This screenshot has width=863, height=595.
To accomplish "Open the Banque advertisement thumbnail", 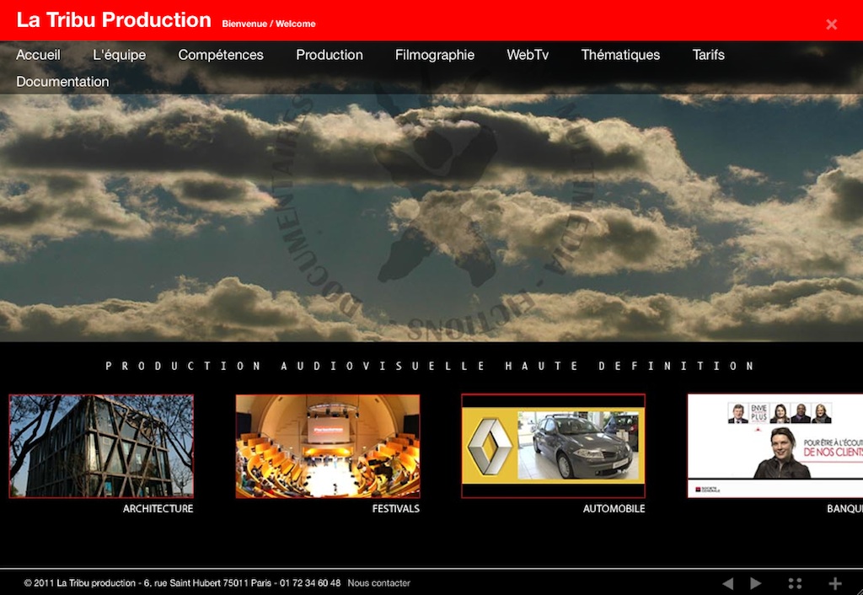I will (775, 446).
